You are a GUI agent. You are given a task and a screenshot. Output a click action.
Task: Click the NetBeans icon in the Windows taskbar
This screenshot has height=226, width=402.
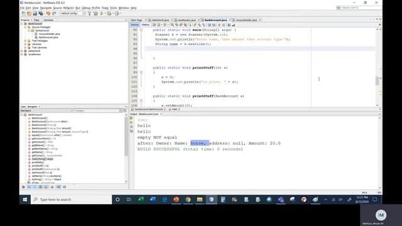211,200
